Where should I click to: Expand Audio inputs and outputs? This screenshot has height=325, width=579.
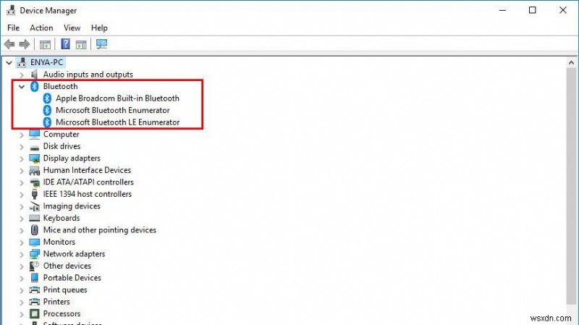22,75
